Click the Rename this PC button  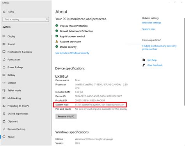tap(66, 116)
